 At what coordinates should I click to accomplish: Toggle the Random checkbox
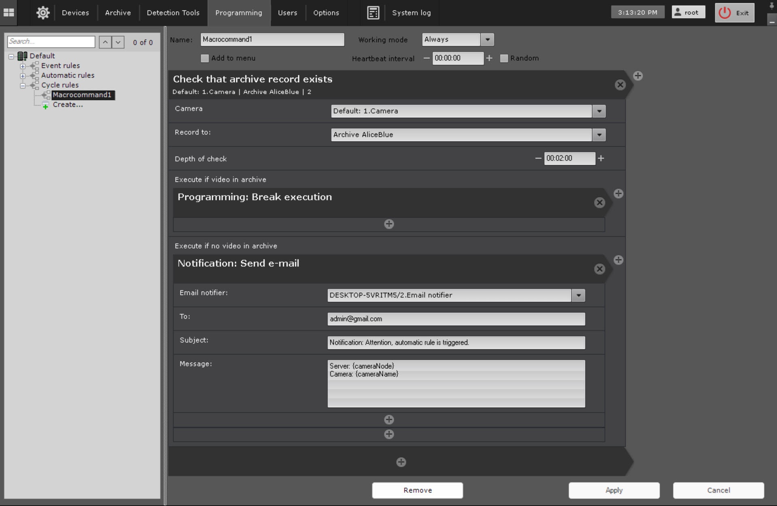click(x=504, y=58)
